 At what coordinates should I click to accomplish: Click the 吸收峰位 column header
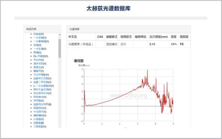140,37
